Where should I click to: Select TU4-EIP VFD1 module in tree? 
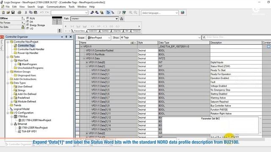tap(29, 131)
